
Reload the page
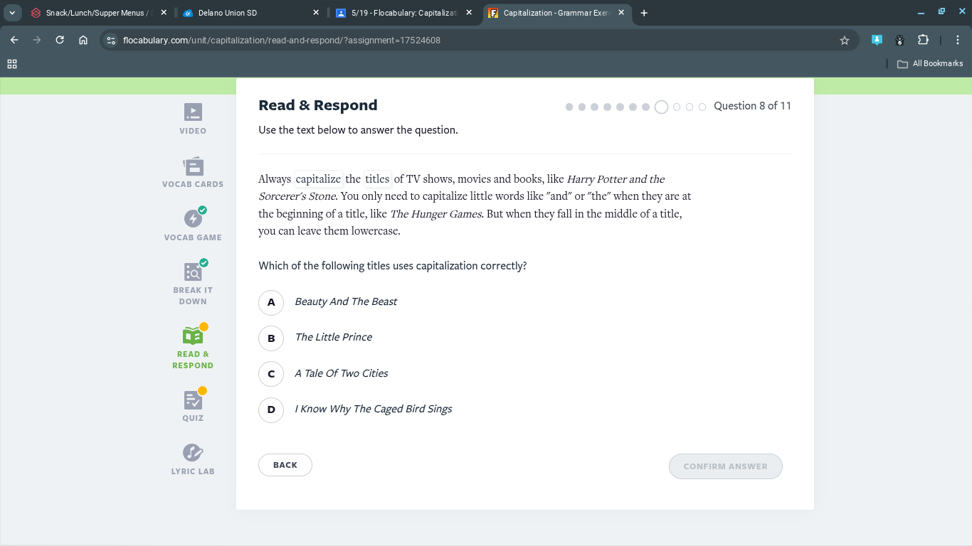[60, 41]
